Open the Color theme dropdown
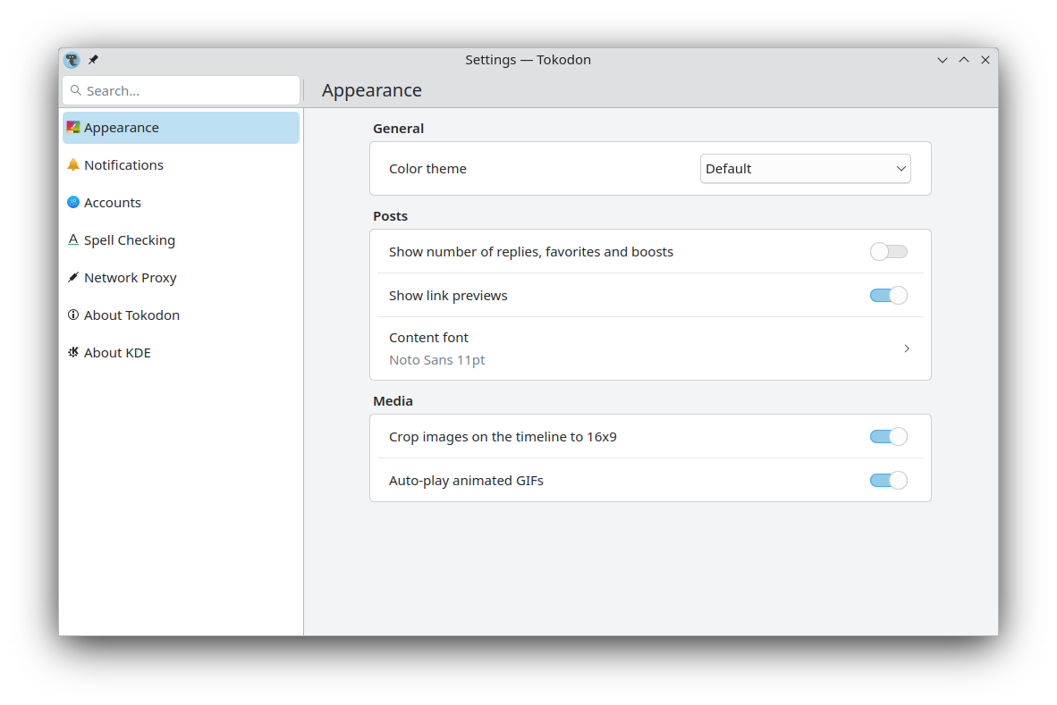This screenshot has width=1057, height=705. (805, 169)
